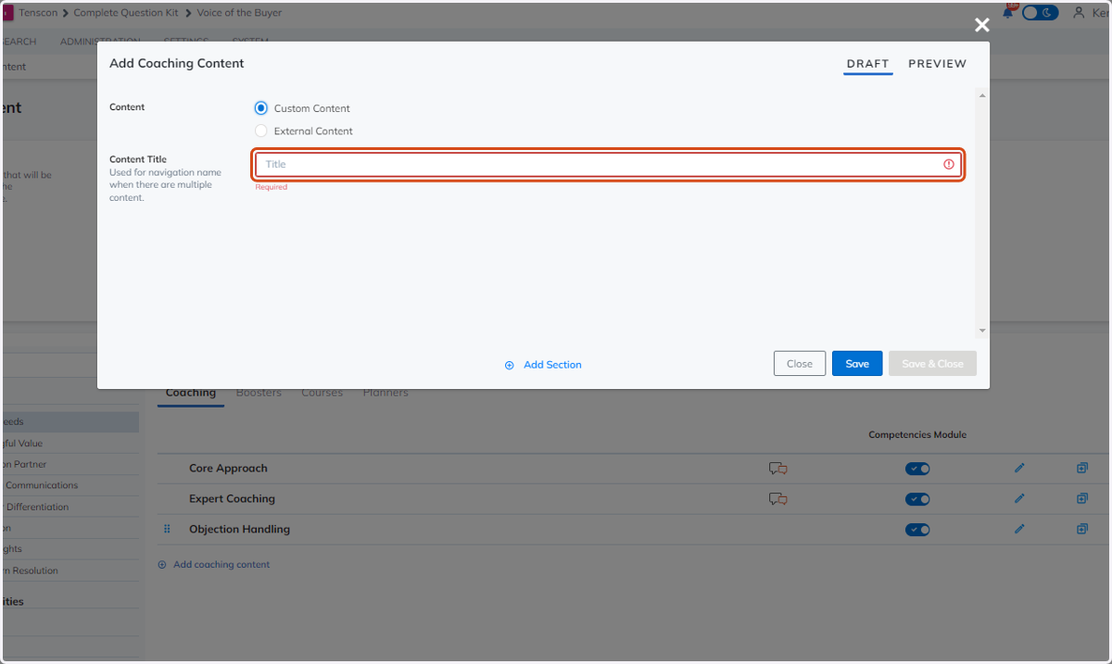Duplicate Expert Coaching with copy icon
The image size is (1112, 664).
(1081, 499)
